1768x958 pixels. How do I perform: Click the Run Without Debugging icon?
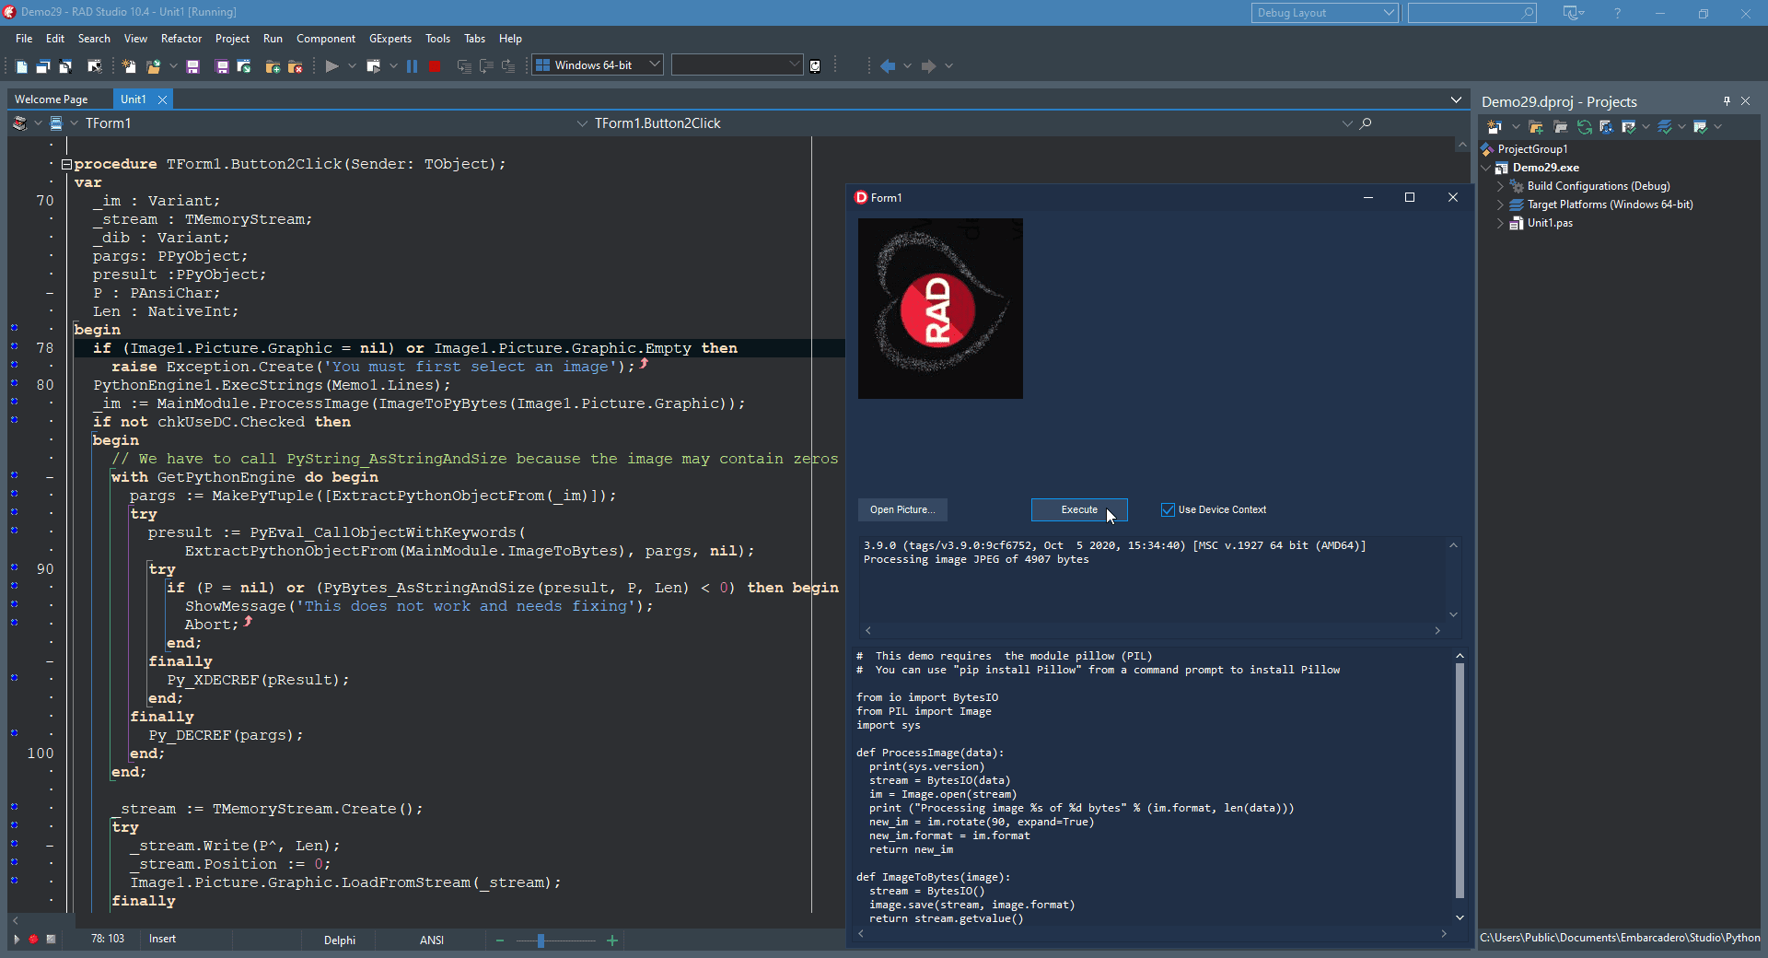(373, 66)
